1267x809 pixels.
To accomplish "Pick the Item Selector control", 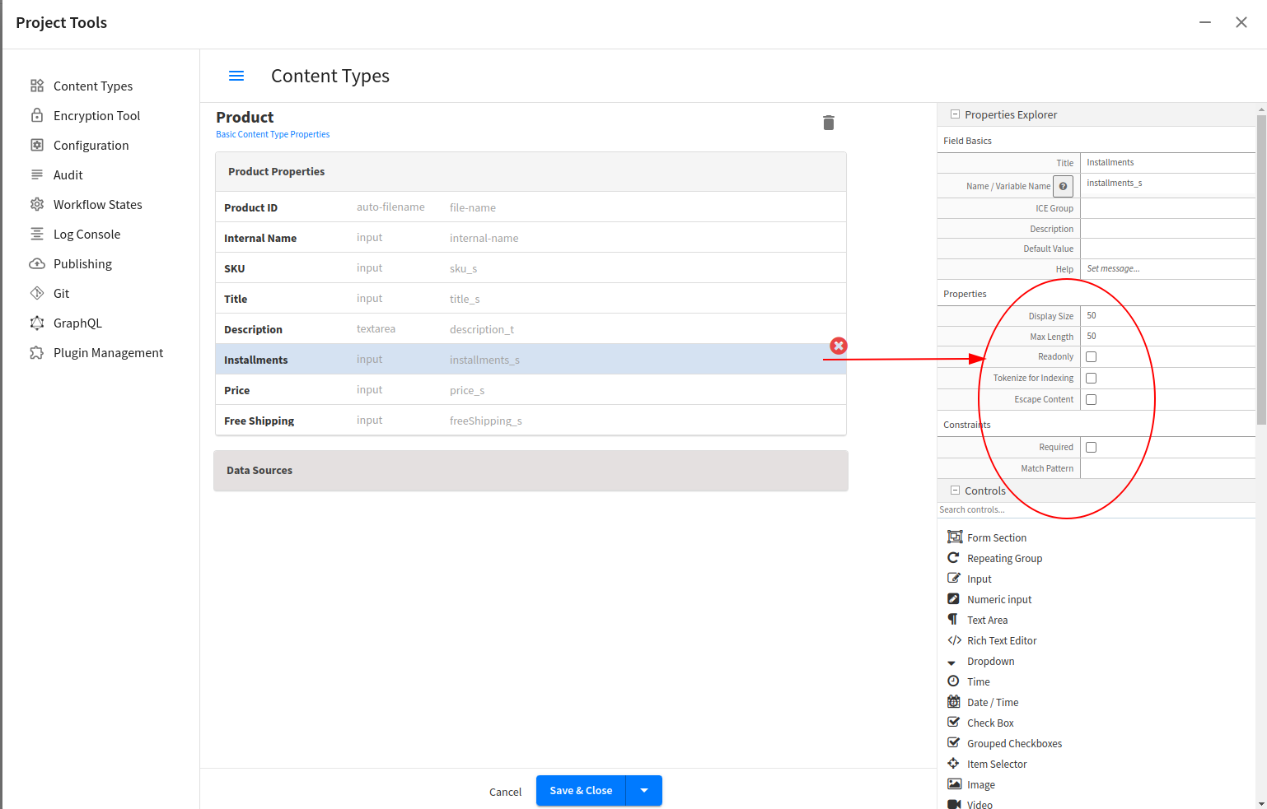I will pyautogui.click(x=996, y=764).
